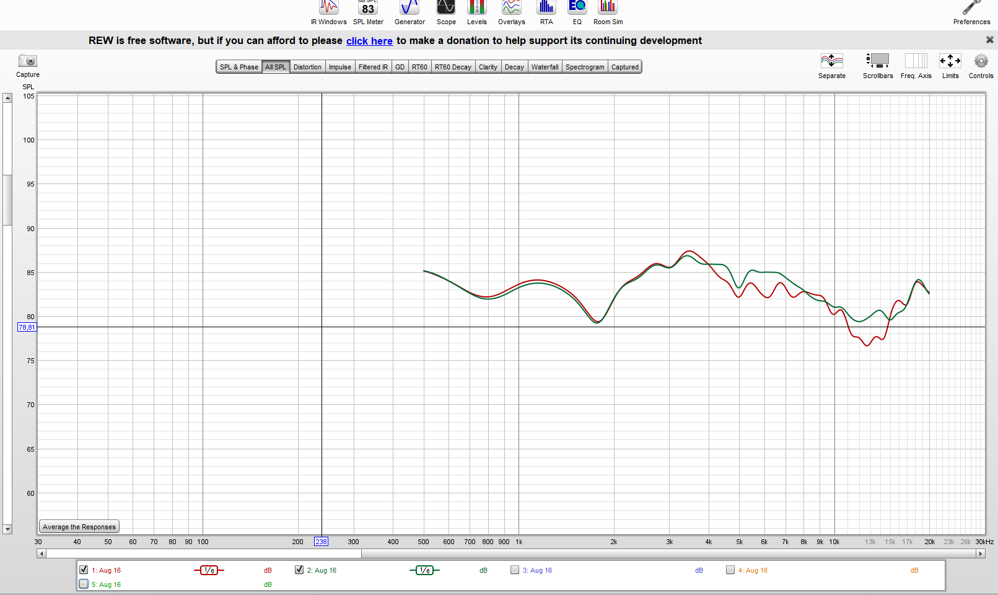Click the 1k frequency axis label
The height and width of the screenshot is (595, 998).
coord(519,542)
